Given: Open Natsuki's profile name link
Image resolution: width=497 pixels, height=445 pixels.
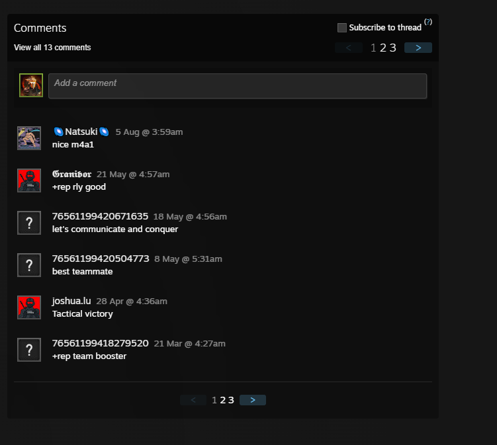Looking at the screenshot, I should (x=81, y=132).
